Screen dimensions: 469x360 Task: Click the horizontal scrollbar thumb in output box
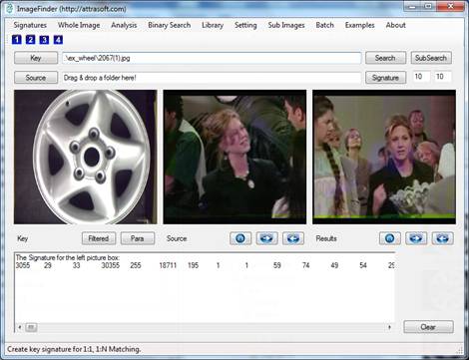pyautogui.click(x=31, y=327)
